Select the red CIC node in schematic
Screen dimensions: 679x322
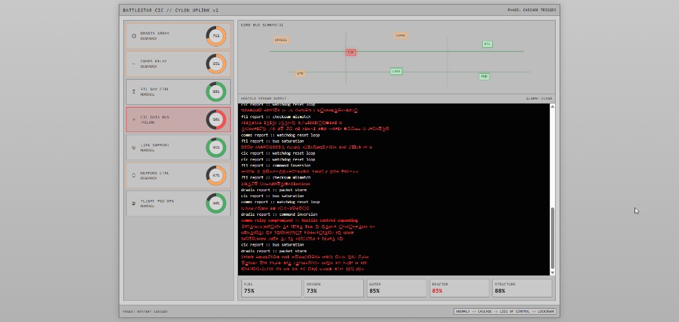tap(351, 52)
